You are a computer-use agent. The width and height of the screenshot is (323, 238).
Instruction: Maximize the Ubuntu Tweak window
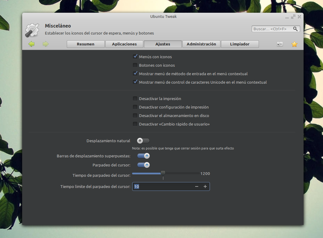293,17
